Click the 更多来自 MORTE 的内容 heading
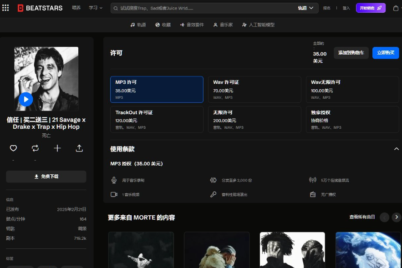Screen dimensions: 402x268 coord(141,217)
